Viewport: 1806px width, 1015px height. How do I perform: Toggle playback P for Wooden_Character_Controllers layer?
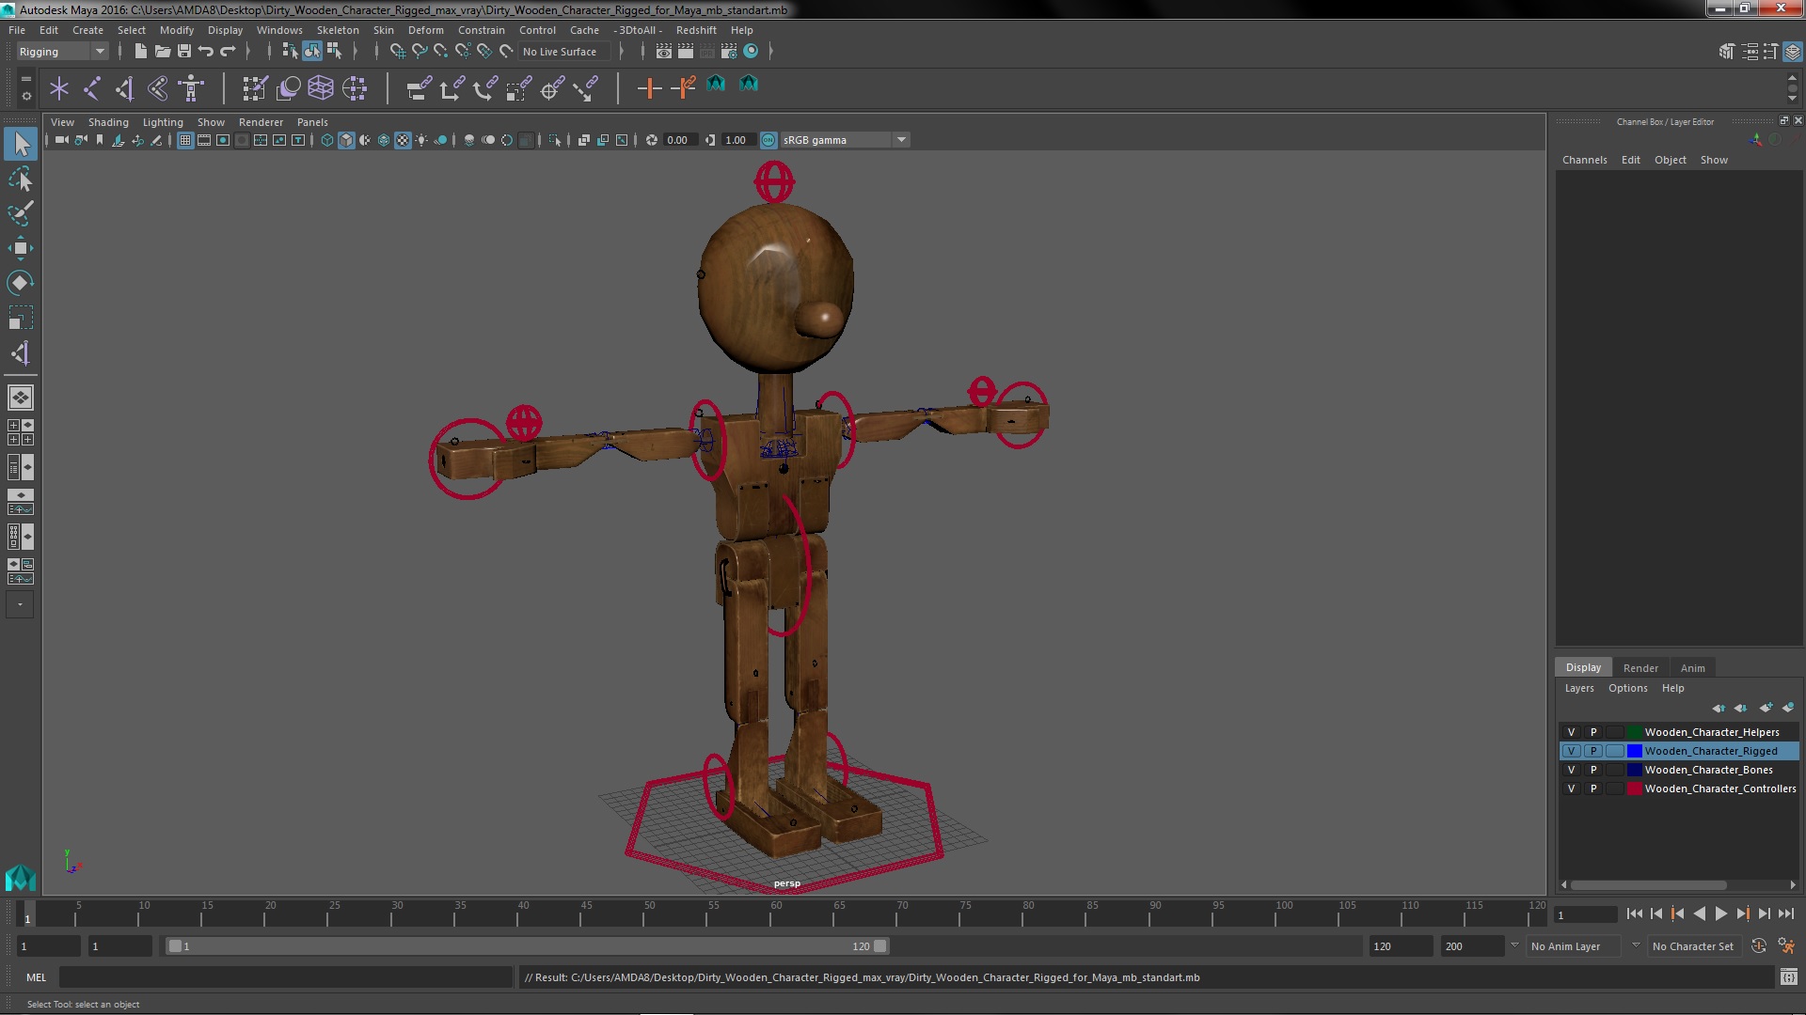(1593, 789)
